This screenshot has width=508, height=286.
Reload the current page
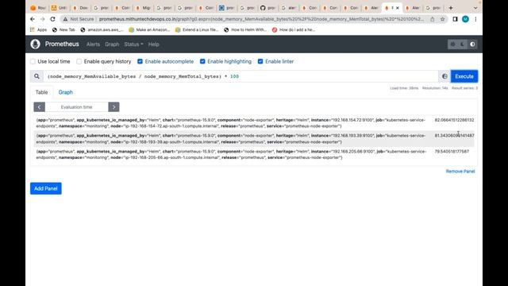pos(52,19)
